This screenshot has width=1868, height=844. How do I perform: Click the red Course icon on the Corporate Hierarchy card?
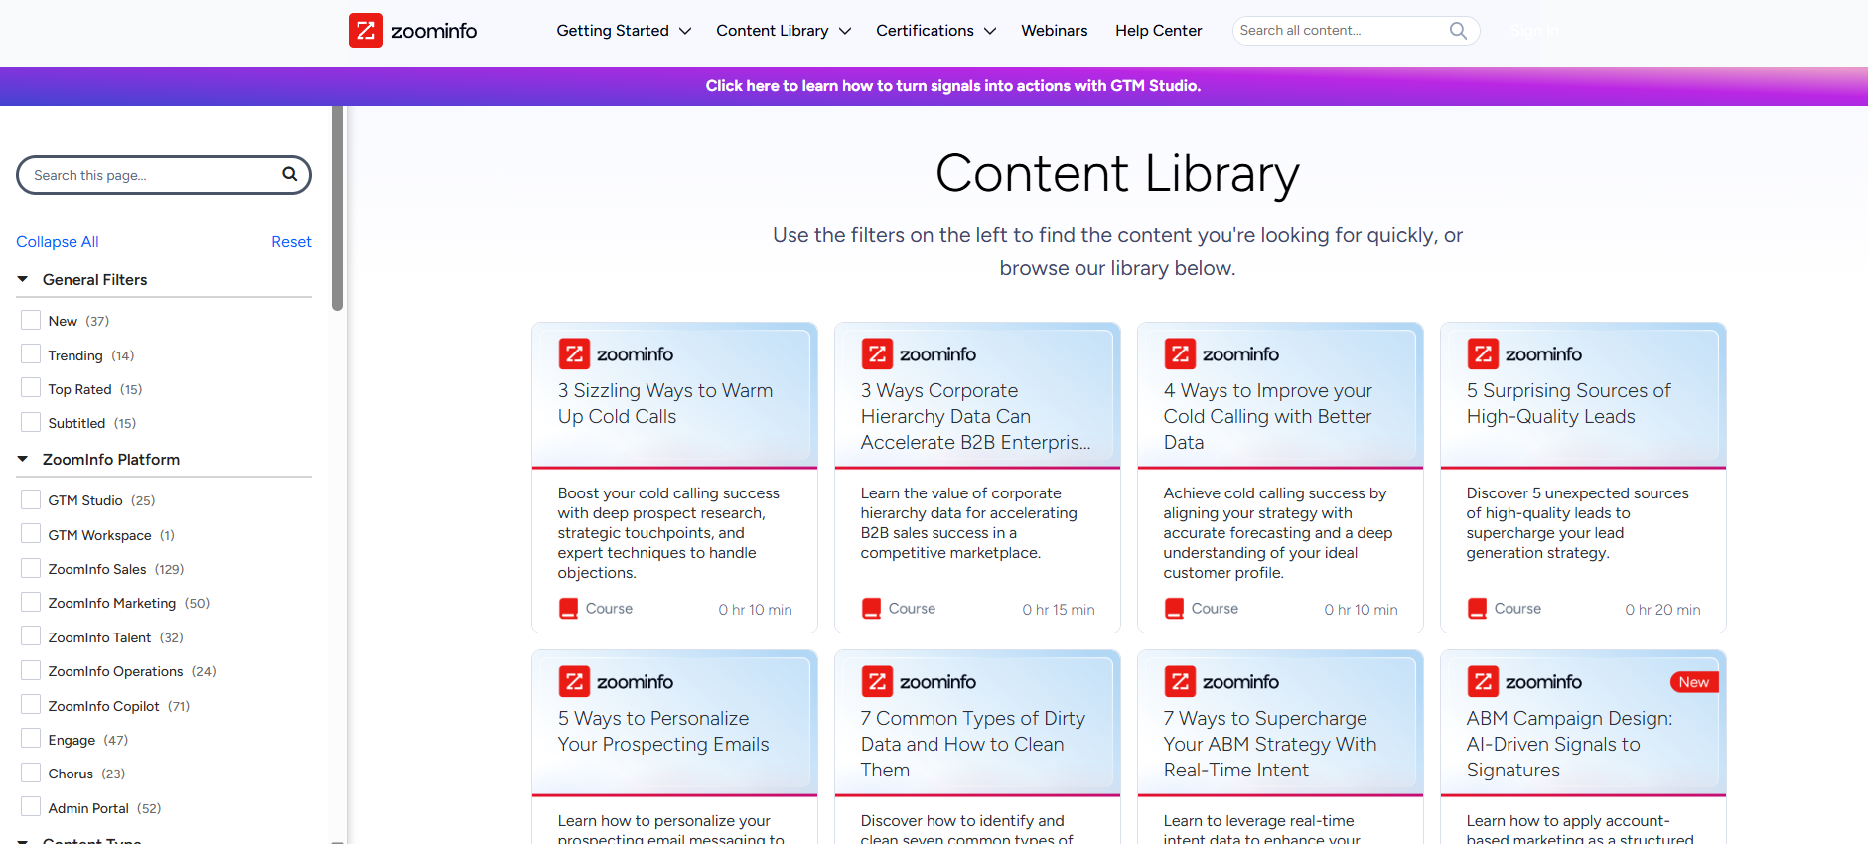871,609
